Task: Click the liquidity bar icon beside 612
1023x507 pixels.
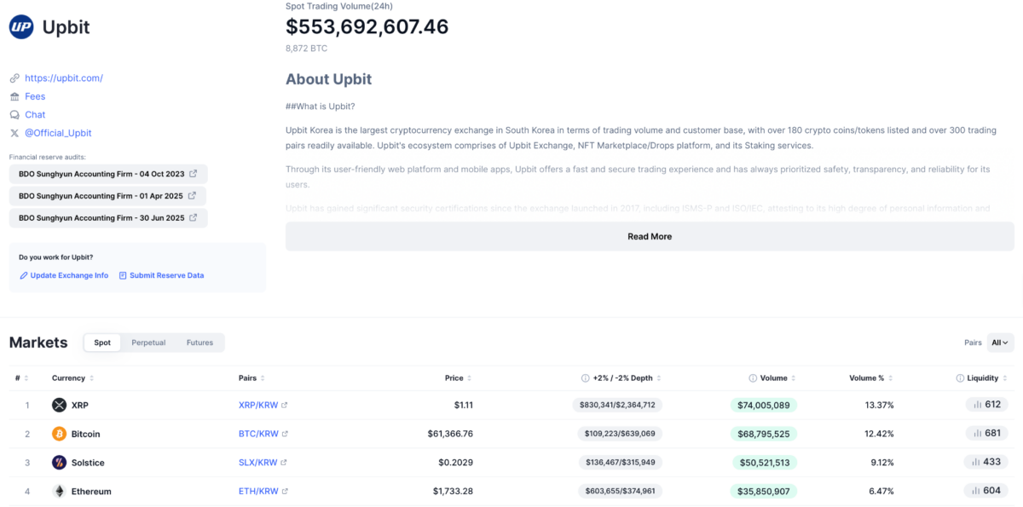Action: 977,405
